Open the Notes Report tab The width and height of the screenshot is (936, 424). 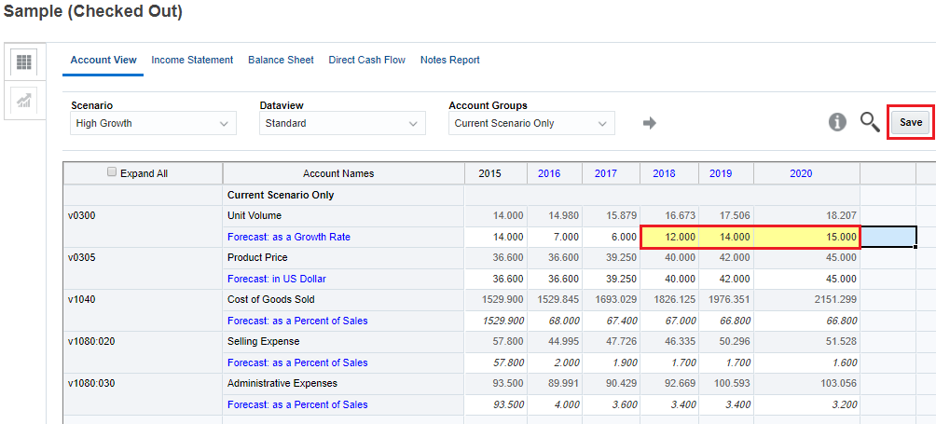[x=449, y=60]
